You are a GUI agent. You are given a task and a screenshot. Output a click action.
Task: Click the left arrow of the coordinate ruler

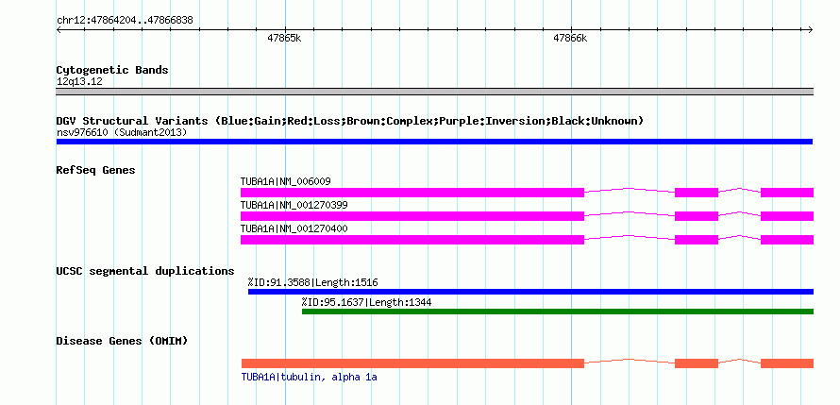[59, 29]
